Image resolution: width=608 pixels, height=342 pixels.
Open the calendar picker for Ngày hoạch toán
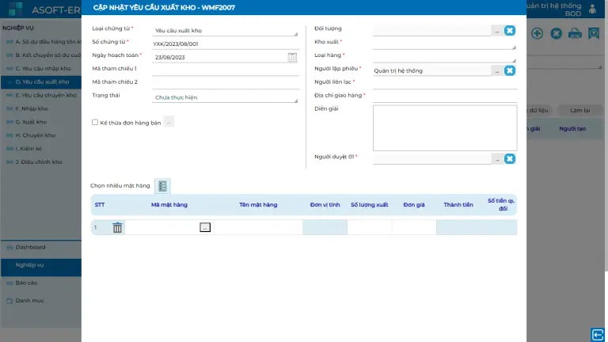click(292, 57)
